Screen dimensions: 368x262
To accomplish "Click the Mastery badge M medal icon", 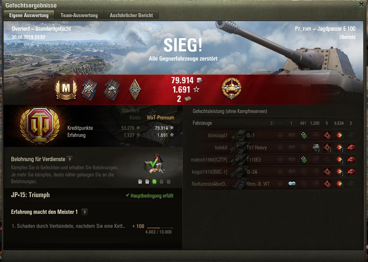I will pyautogui.click(x=66, y=89).
